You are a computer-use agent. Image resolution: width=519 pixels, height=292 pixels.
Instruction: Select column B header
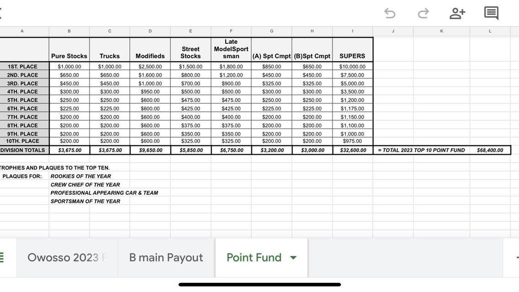(69, 31)
